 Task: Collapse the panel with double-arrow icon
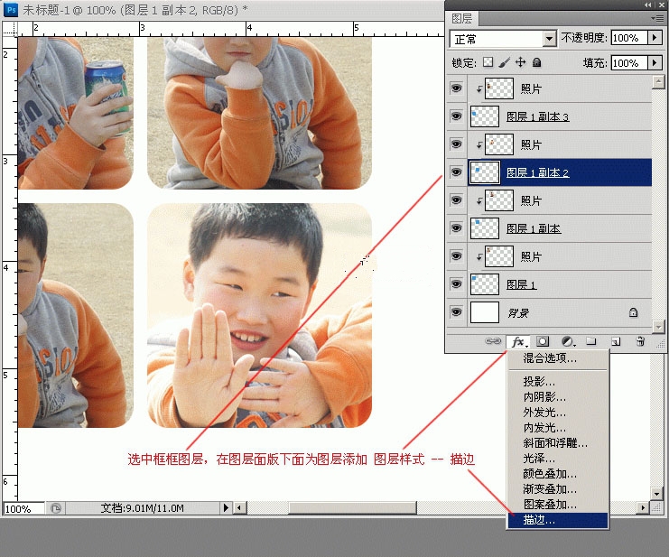coord(648,5)
